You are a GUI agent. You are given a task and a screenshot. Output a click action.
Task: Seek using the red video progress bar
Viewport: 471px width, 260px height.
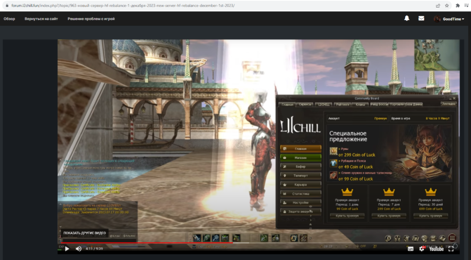[188, 243]
